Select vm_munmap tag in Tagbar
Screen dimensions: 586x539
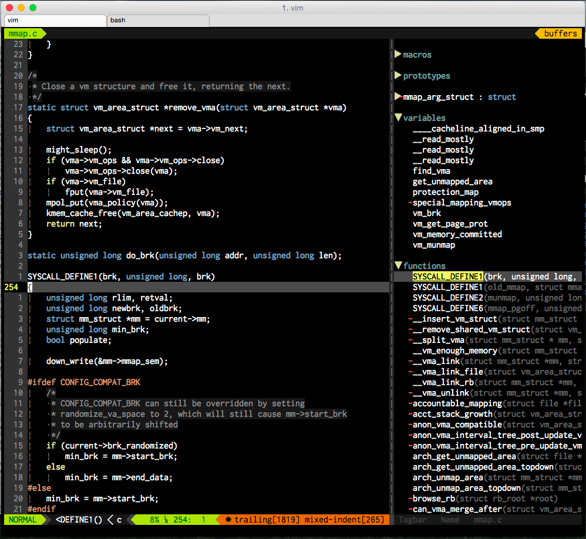point(433,245)
